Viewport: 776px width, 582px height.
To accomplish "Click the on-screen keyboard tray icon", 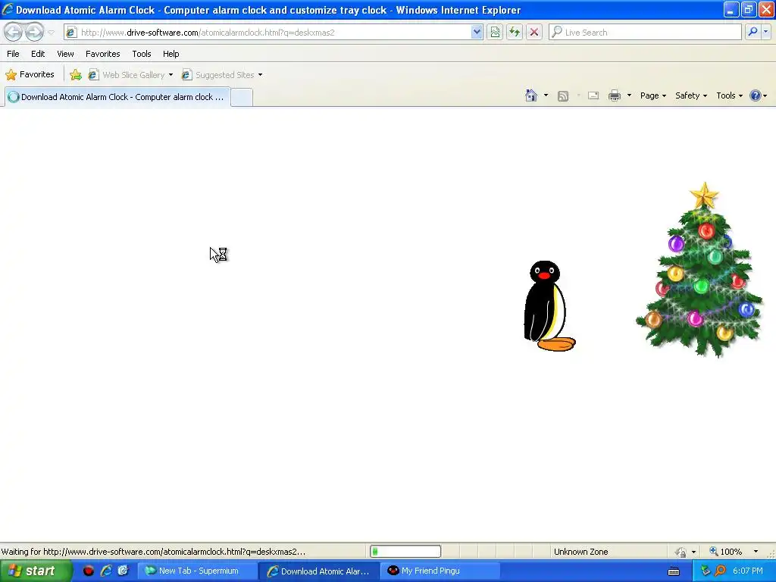I will tap(674, 571).
